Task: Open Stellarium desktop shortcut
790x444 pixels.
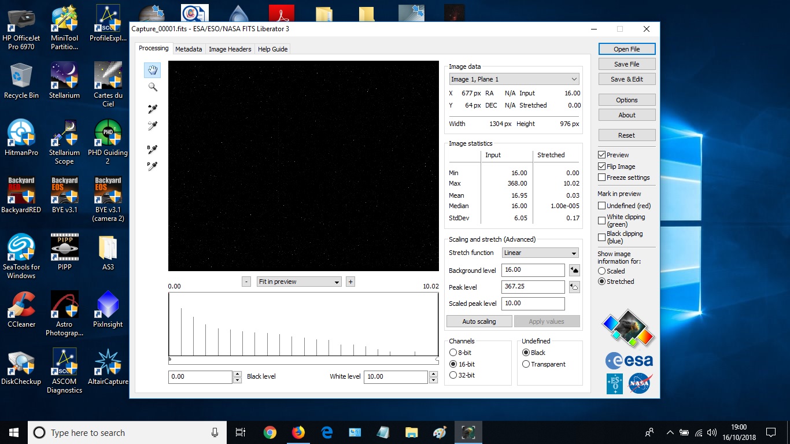Action: point(64,80)
